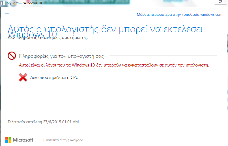Click the Windows logo in title bar

[x=3, y=3]
